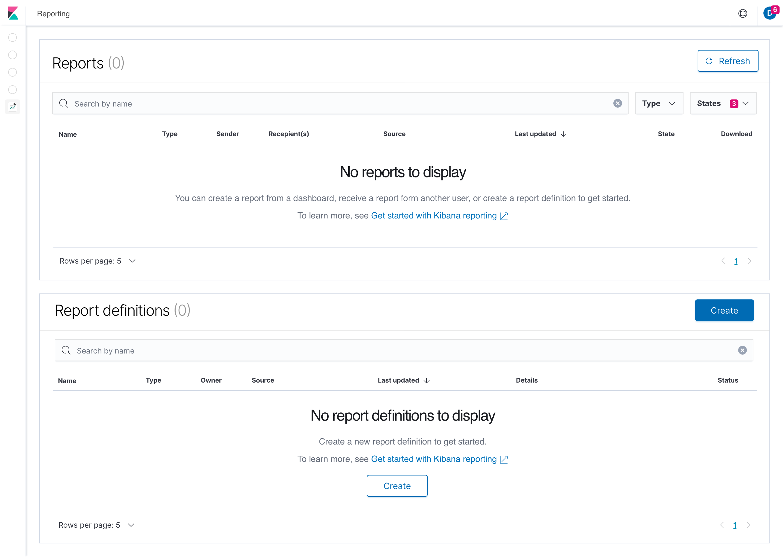783x557 pixels.
Task: Click the Refresh button
Action: [x=728, y=61]
